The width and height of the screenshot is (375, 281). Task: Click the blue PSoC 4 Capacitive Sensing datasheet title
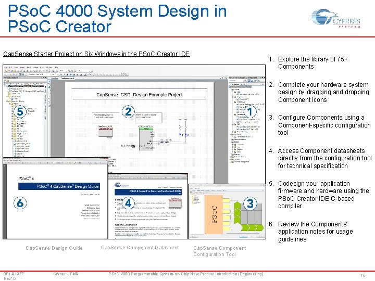coord(148,191)
